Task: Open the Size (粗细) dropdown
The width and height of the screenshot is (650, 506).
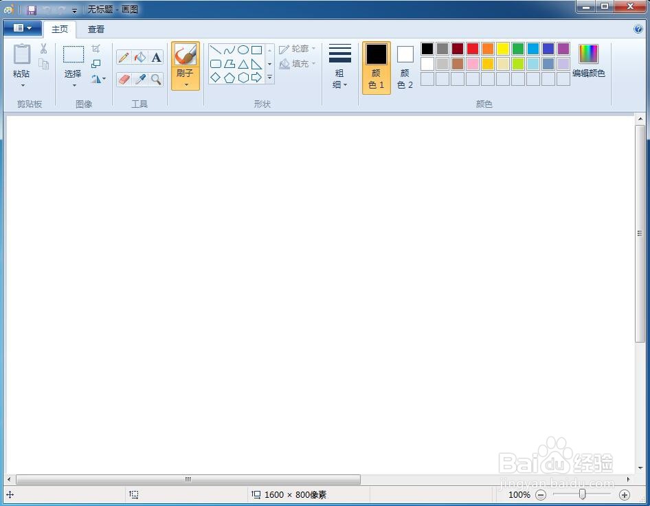Action: point(340,67)
